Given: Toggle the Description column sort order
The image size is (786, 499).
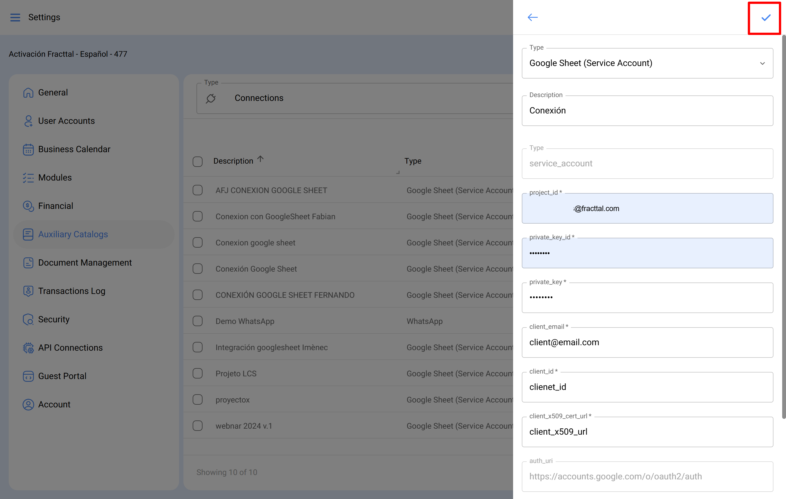Looking at the screenshot, I should 260,159.
